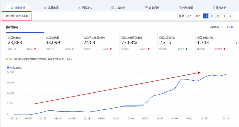
Task: Select the 周 granularity button
Action: pos(212,16)
